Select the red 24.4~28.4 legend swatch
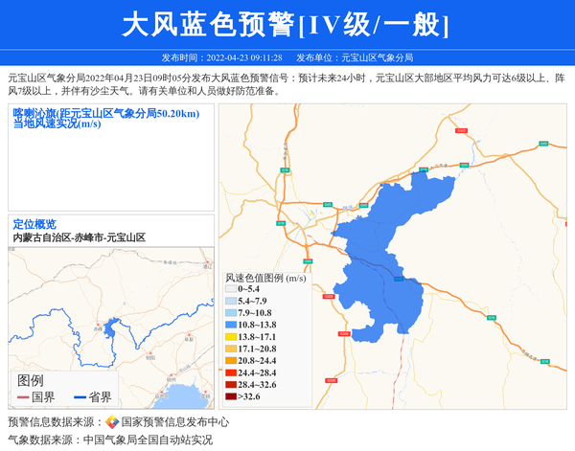 click(230, 372)
